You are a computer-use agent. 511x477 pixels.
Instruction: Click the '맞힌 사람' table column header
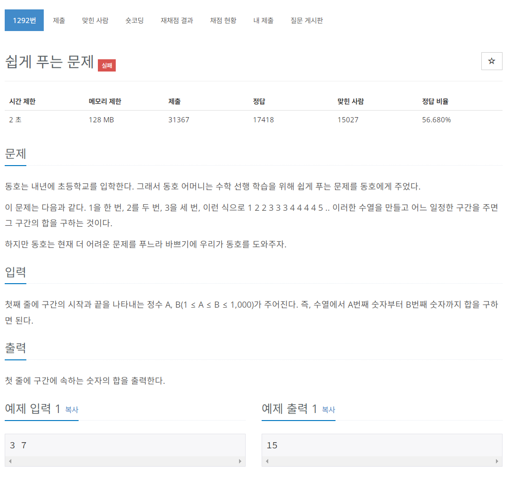pyautogui.click(x=351, y=101)
